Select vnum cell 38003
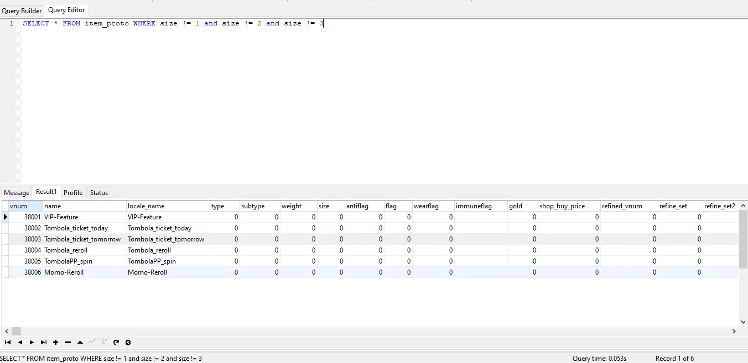This screenshot has width=748, height=363. coord(26,239)
